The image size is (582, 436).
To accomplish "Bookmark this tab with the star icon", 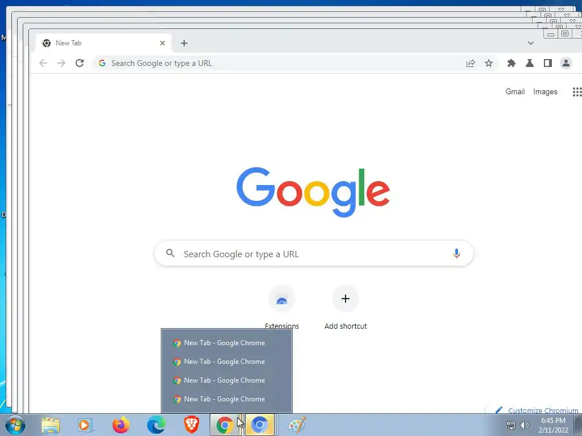I will 489,63.
